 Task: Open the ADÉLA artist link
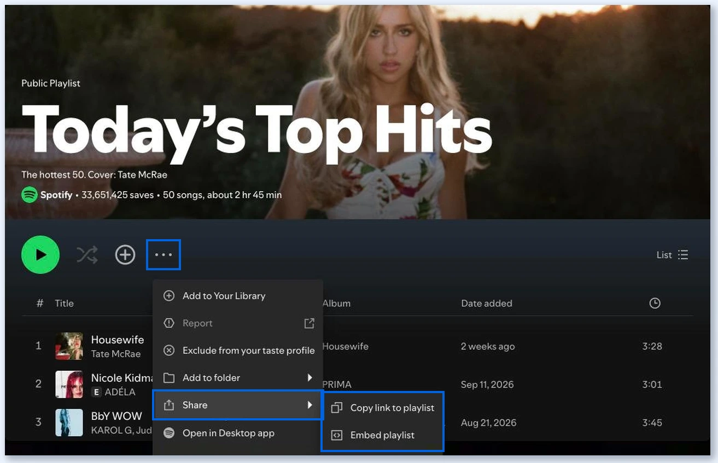[x=120, y=392]
